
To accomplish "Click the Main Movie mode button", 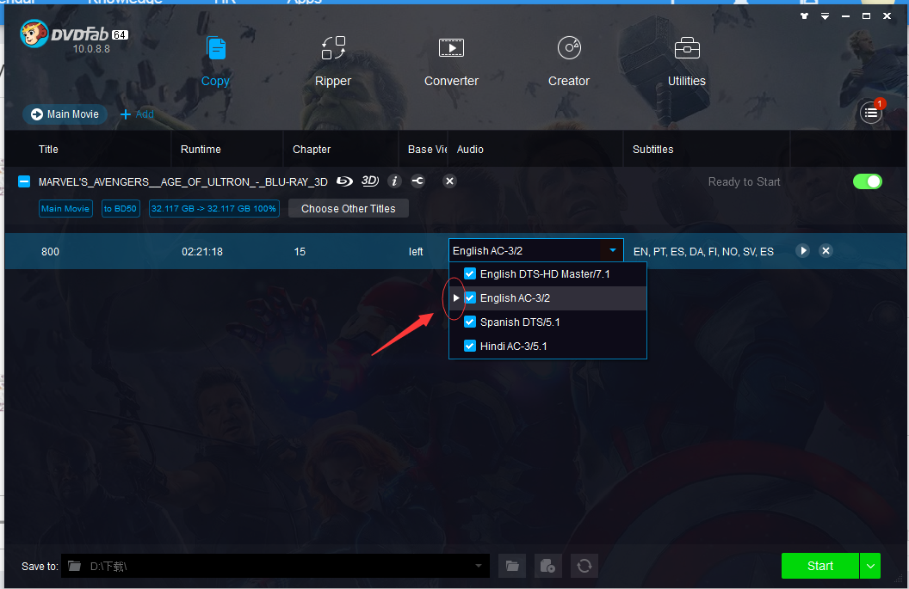I will click(x=65, y=114).
